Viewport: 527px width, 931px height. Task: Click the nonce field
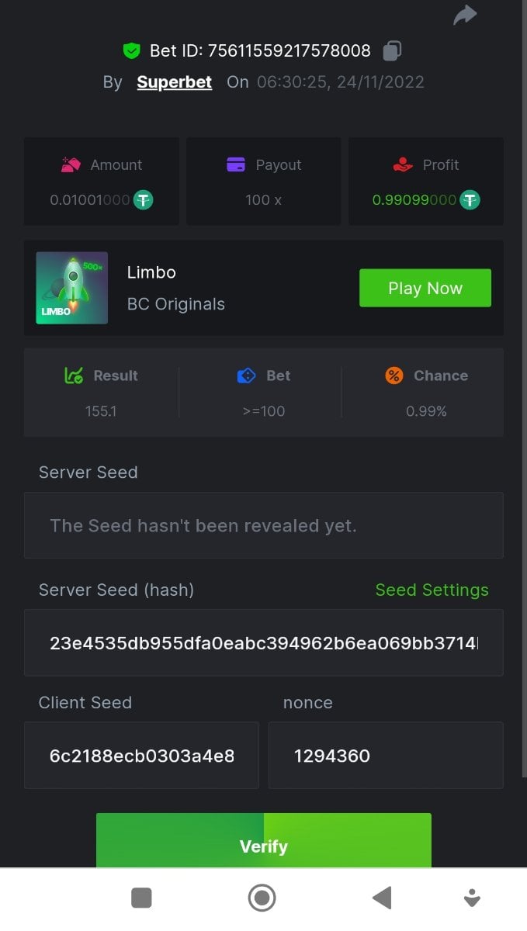385,755
